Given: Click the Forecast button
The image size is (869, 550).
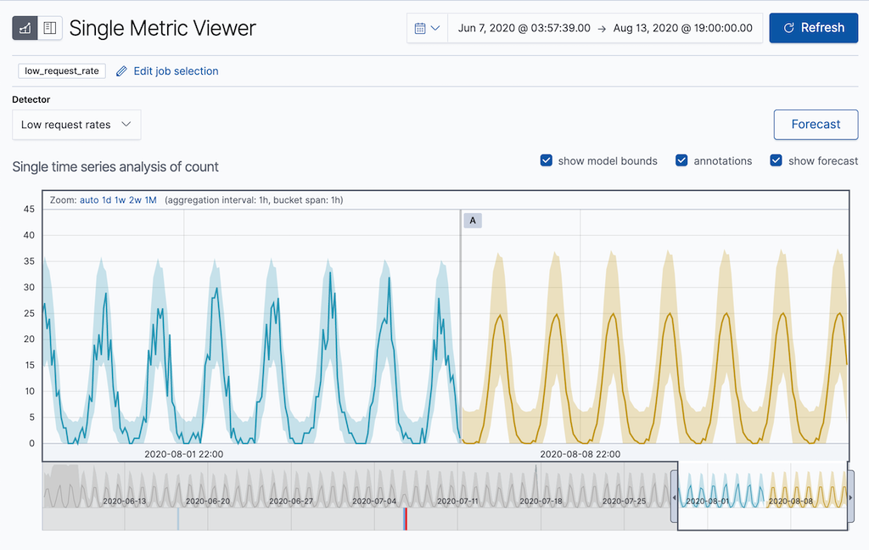Looking at the screenshot, I should pyautogui.click(x=816, y=124).
